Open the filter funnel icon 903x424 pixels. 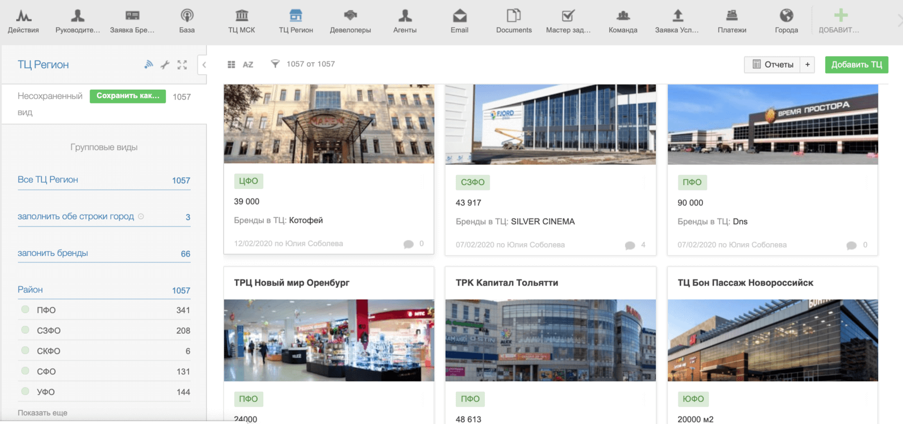click(275, 64)
